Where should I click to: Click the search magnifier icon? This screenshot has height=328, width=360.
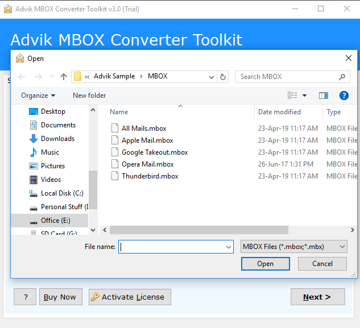pos(342,77)
